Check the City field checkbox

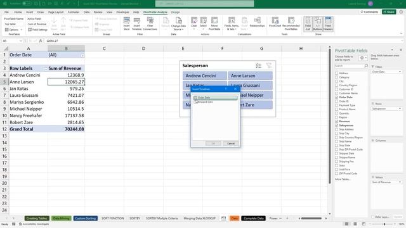(337, 81)
